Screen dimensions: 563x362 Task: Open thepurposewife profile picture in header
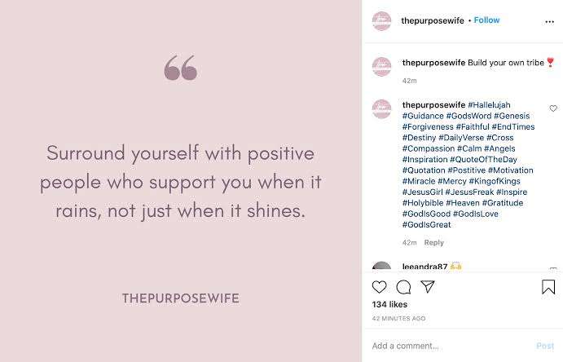tap(381, 21)
